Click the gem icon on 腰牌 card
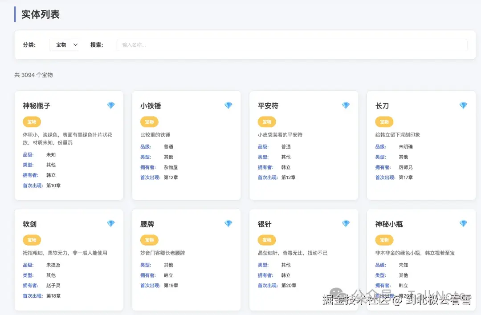The height and width of the screenshot is (315, 481). (228, 224)
